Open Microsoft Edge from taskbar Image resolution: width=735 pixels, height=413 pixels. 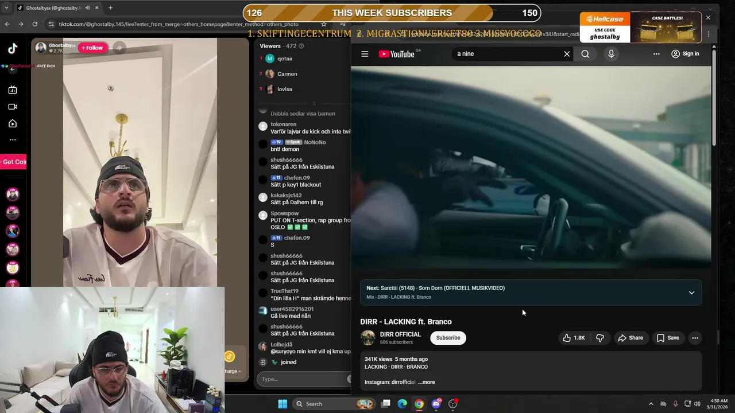tap(403, 404)
